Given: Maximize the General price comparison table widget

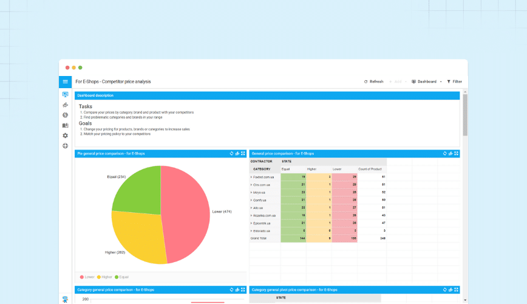Looking at the screenshot, I should (457, 153).
